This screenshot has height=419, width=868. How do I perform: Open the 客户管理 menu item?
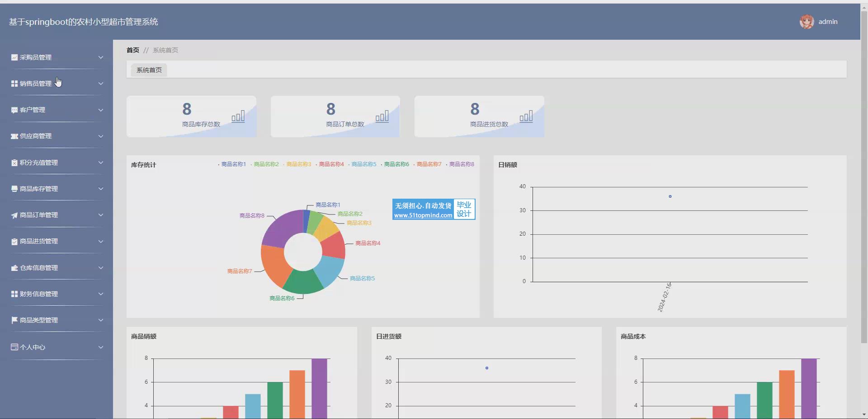click(57, 110)
